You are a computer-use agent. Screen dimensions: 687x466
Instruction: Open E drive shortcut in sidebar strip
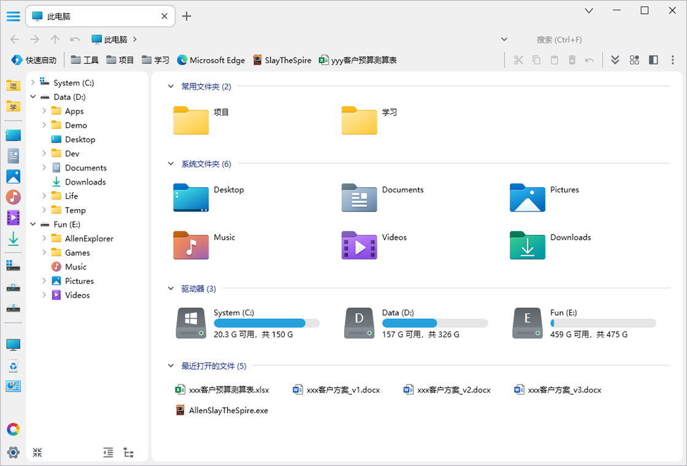pos(13,308)
